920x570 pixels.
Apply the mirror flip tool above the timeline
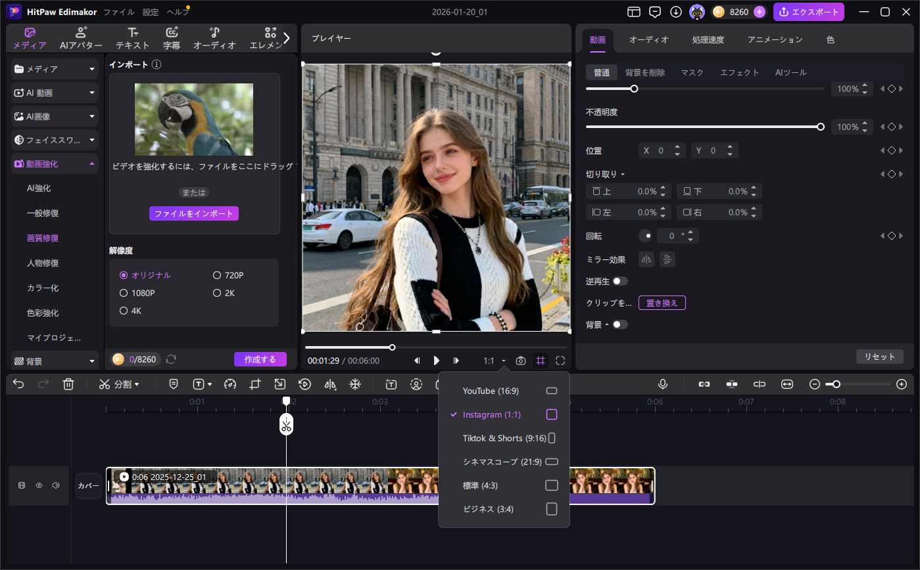(x=329, y=384)
